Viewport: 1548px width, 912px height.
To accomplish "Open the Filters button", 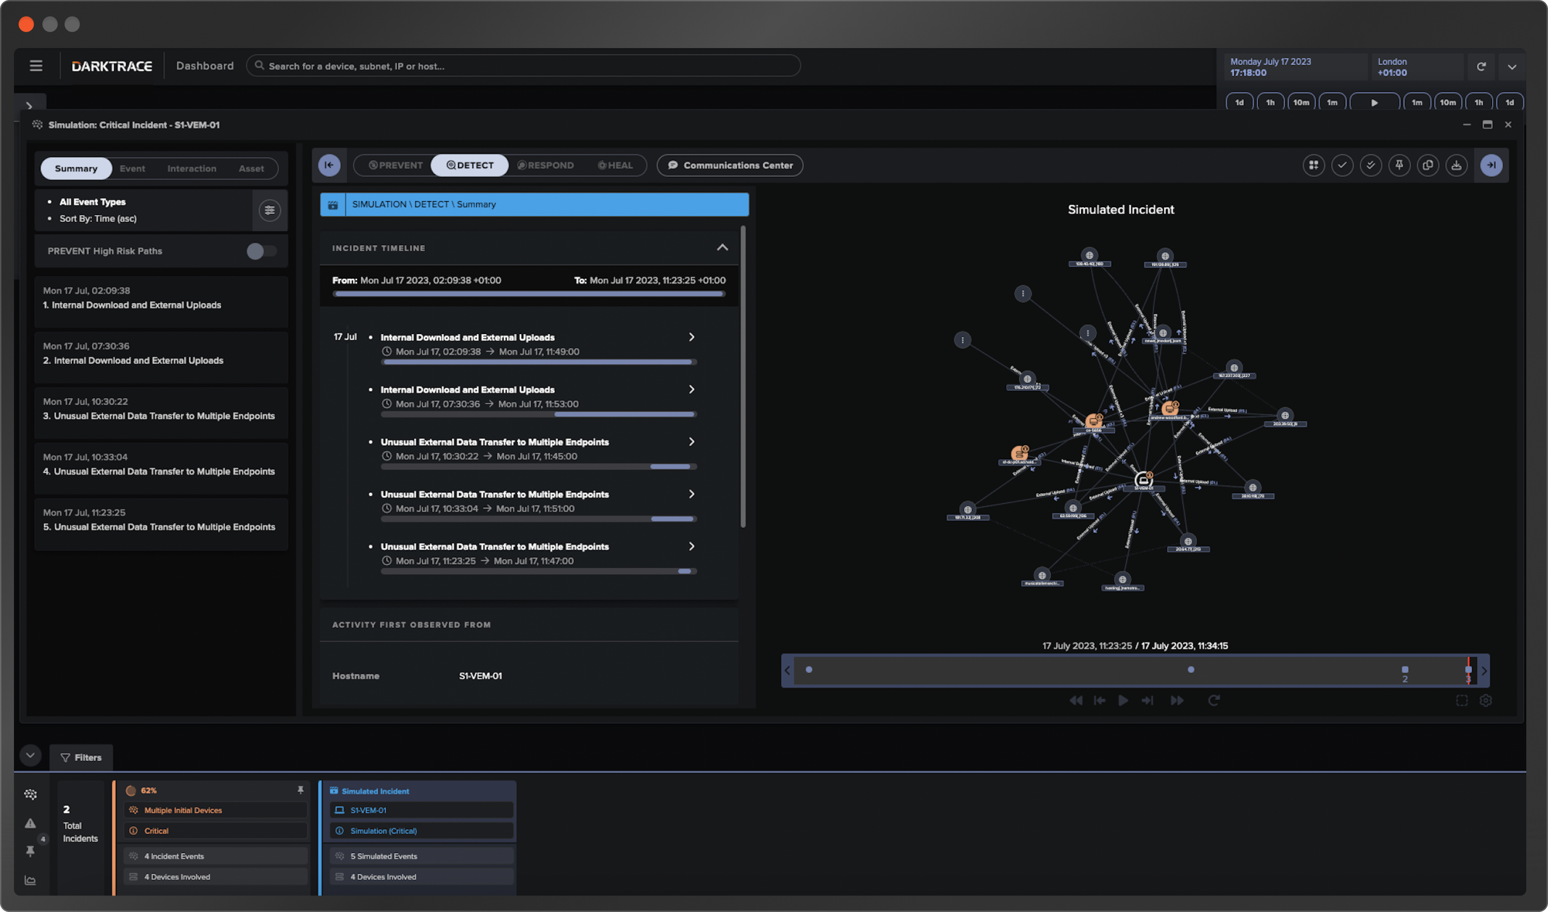I will (x=81, y=757).
